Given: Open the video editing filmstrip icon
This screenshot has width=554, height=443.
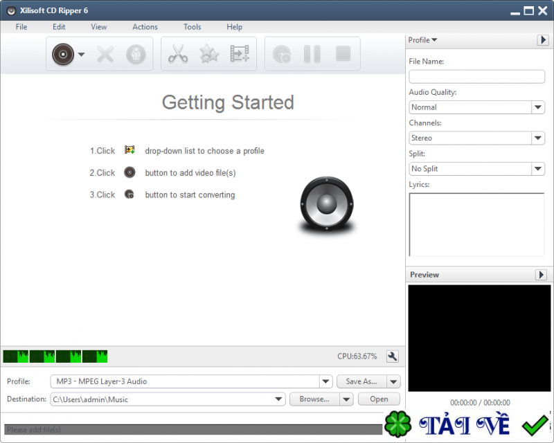Looking at the screenshot, I should 240,54.
